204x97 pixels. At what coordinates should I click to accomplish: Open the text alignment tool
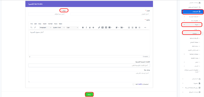pos(118,28)
